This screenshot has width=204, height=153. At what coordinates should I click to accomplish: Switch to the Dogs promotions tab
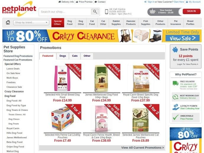[63, 56]
